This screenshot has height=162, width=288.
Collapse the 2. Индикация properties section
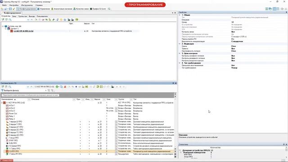pos(180,44)
